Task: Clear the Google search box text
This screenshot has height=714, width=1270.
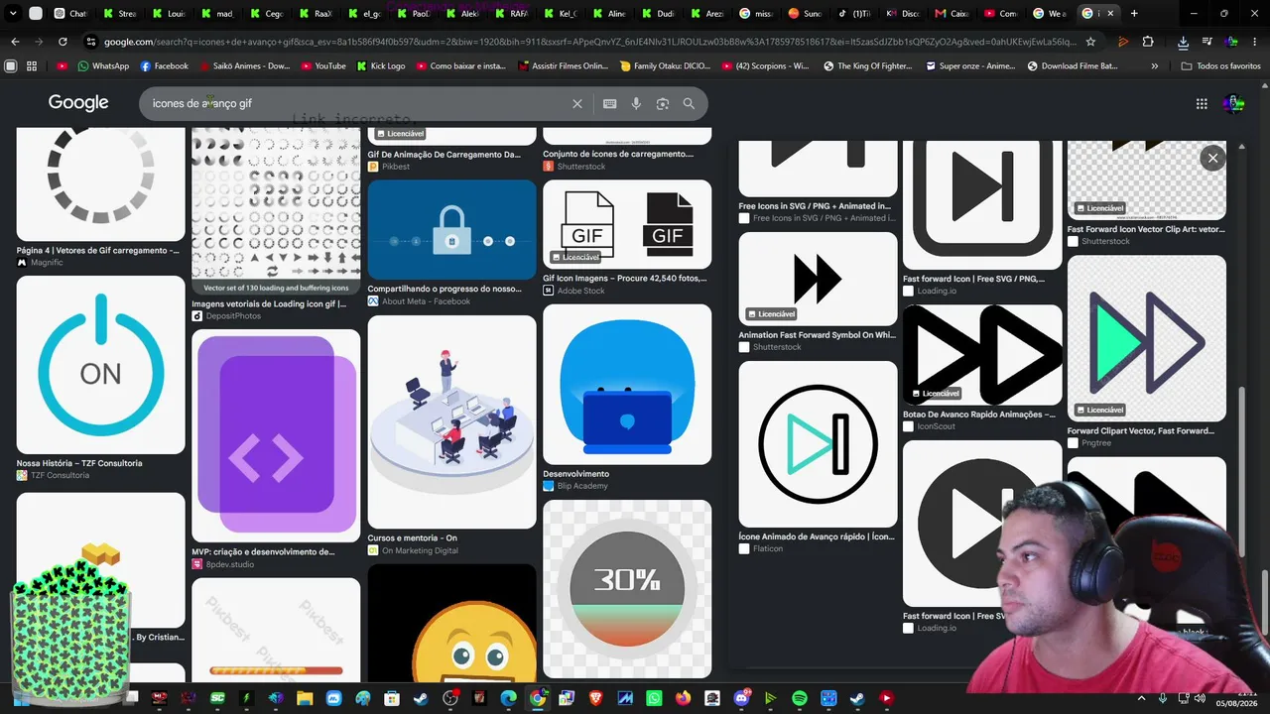Action: 577,103
